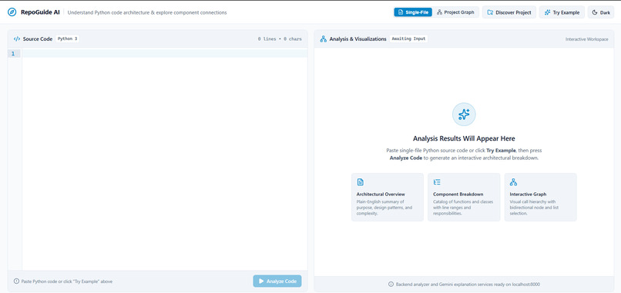Click the Understand Python code architecture tagline
The image size is (621, 293).
(x=147, y=12)
